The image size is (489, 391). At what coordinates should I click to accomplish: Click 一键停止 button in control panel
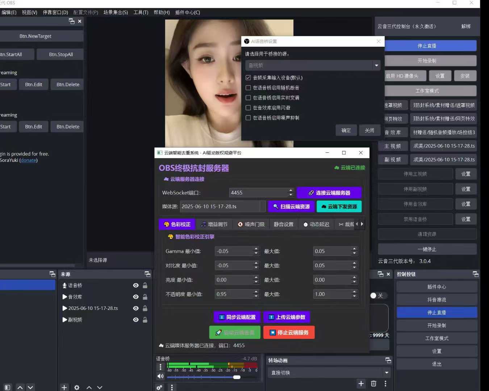[427, 249]
